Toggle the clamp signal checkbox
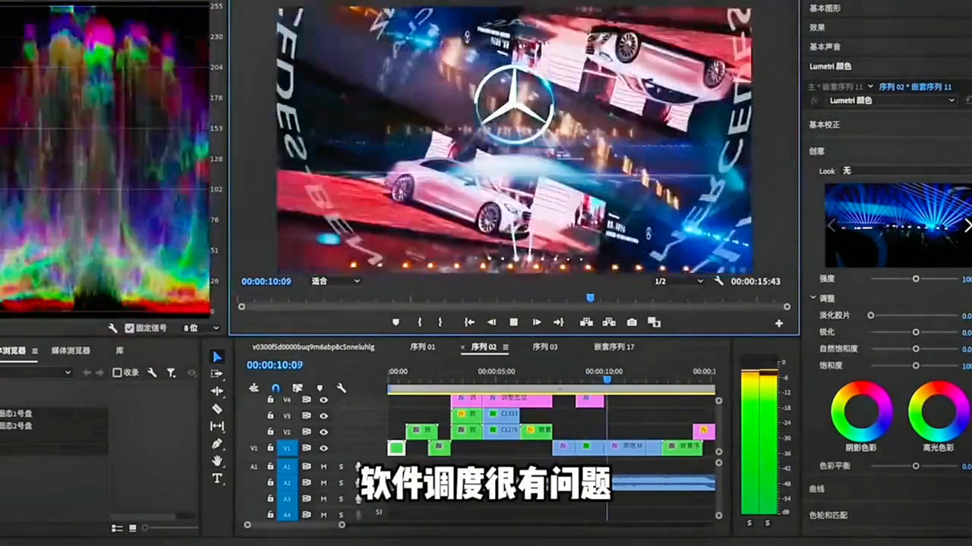This screenshot has height=546, width=972. coord(129,328)
